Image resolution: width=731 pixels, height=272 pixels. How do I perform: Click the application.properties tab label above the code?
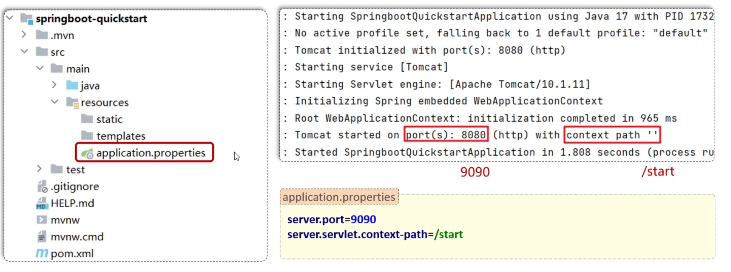pos(339,197)
